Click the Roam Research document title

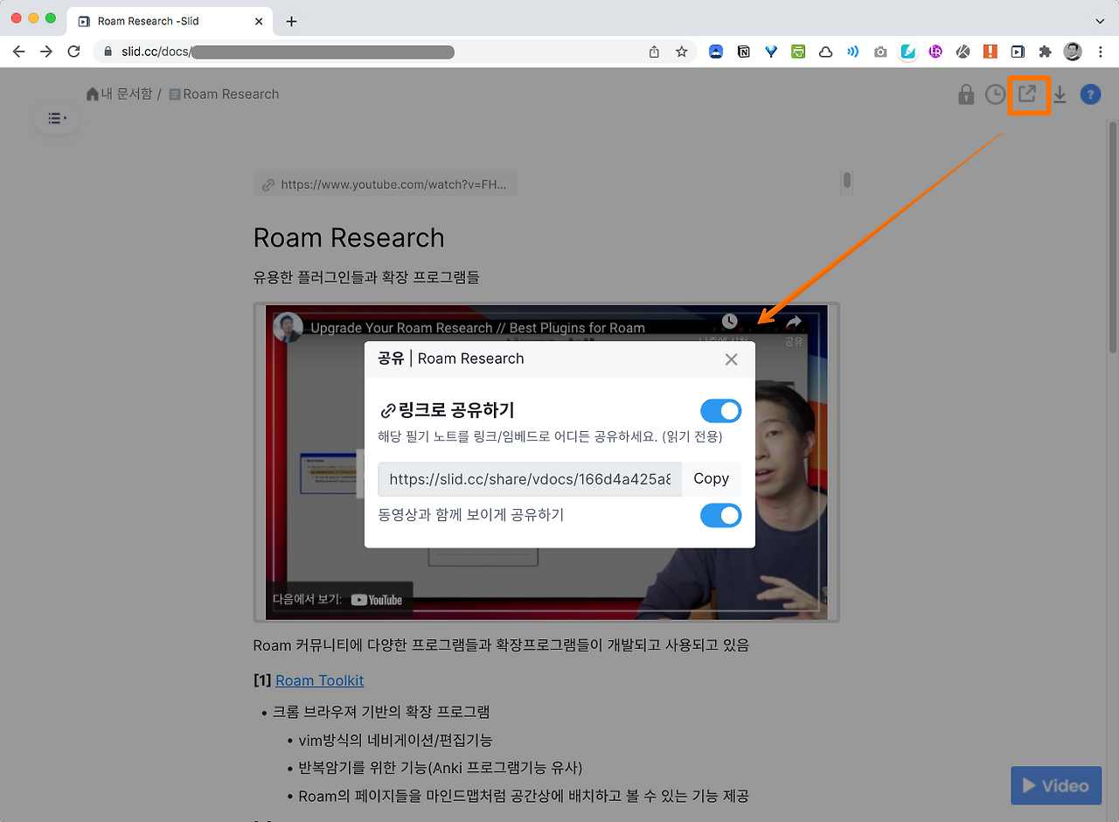349,238
